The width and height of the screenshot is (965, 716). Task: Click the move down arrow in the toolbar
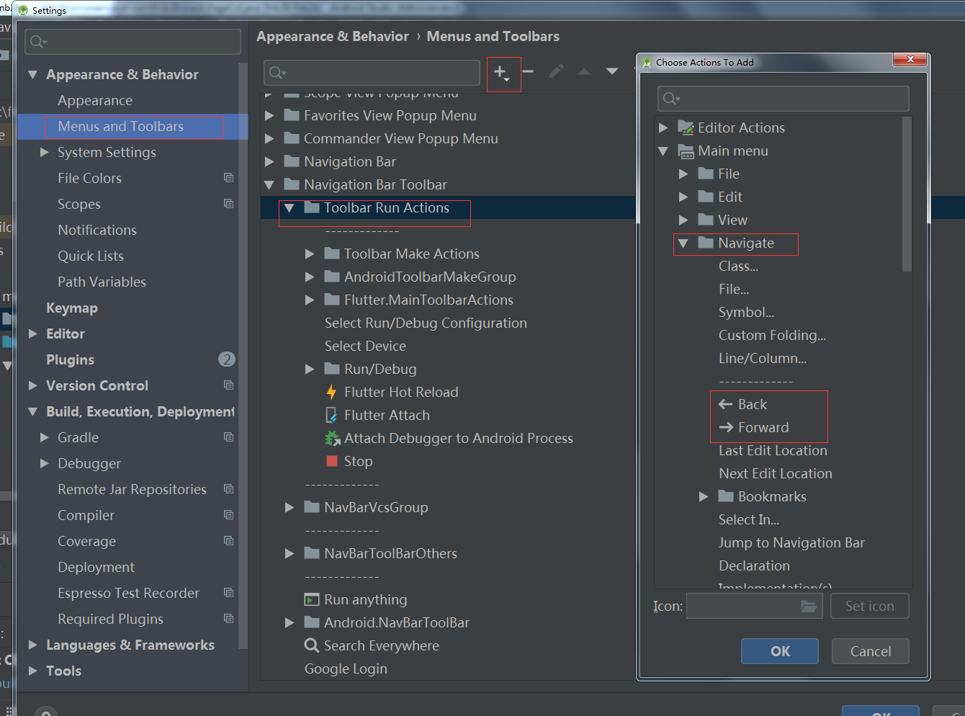pos(611,71)
